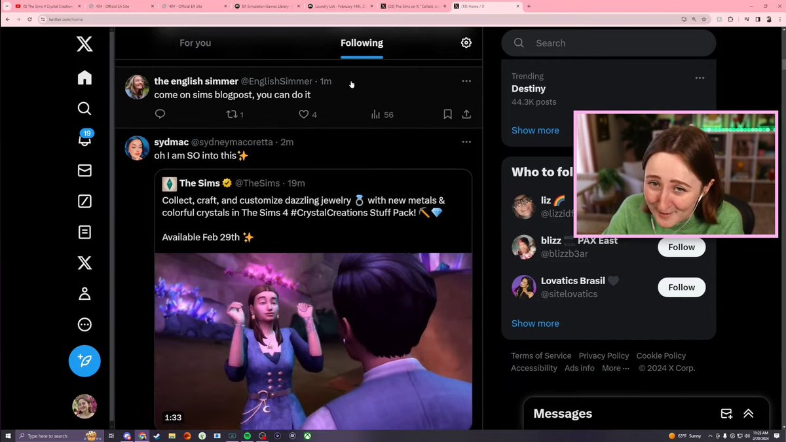Screen dimensions: 786x442
Task: Open File Explorer from the taskbar
Action: pos(172,435)
